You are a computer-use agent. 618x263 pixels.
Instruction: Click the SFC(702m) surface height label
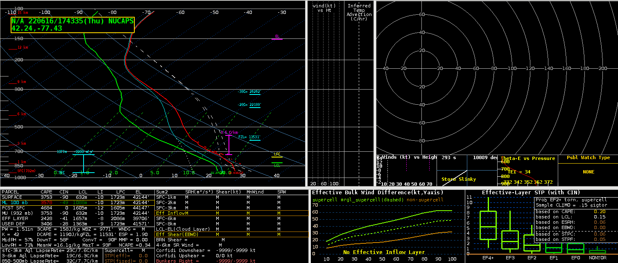click(x=27, y=171)
